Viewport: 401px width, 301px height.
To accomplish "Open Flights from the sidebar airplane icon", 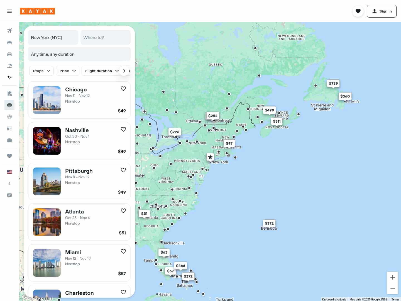I will 9,31.
